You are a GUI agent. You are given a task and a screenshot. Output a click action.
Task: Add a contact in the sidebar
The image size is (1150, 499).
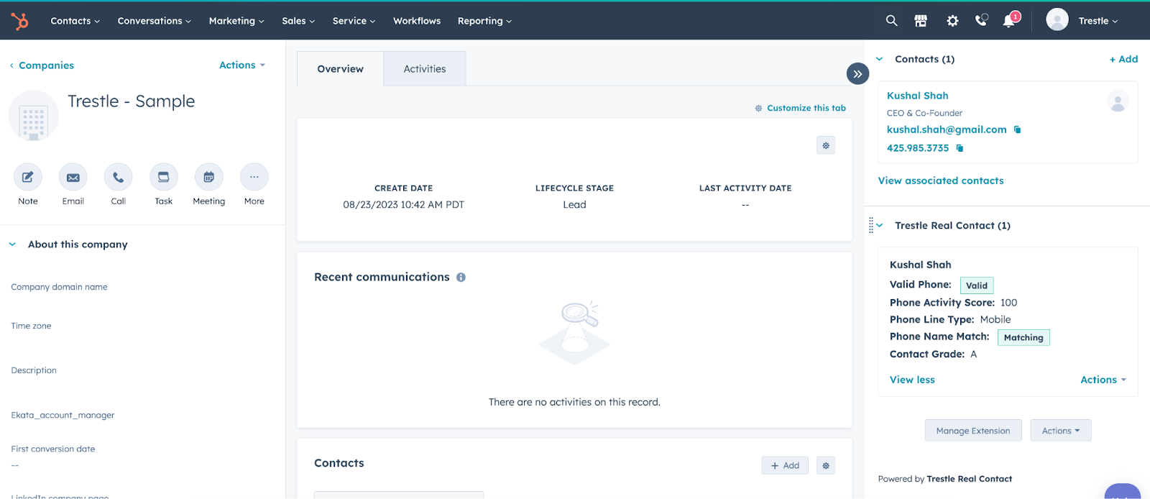point(1123,59)
